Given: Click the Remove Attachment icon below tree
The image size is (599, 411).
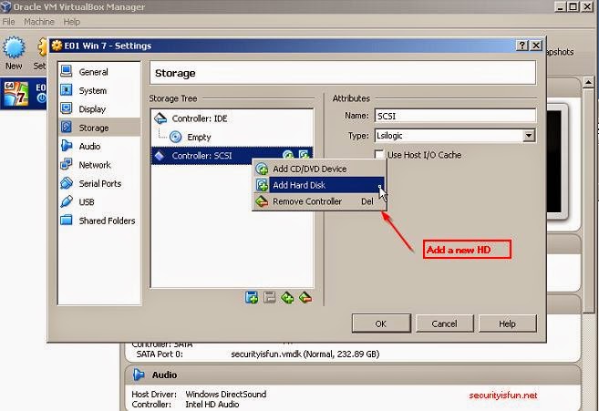Looking at the screenshot, I should coord(305,297).
